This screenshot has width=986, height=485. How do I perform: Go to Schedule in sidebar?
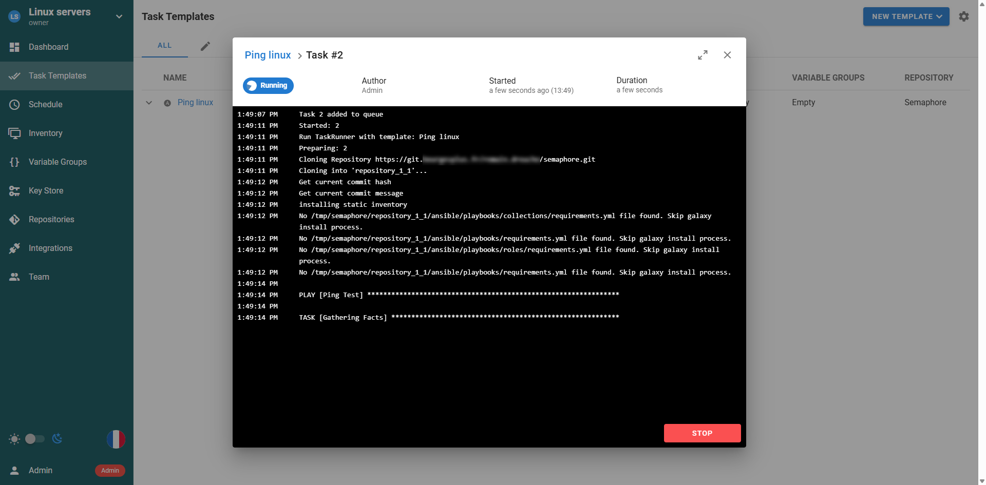pos(45,105)
